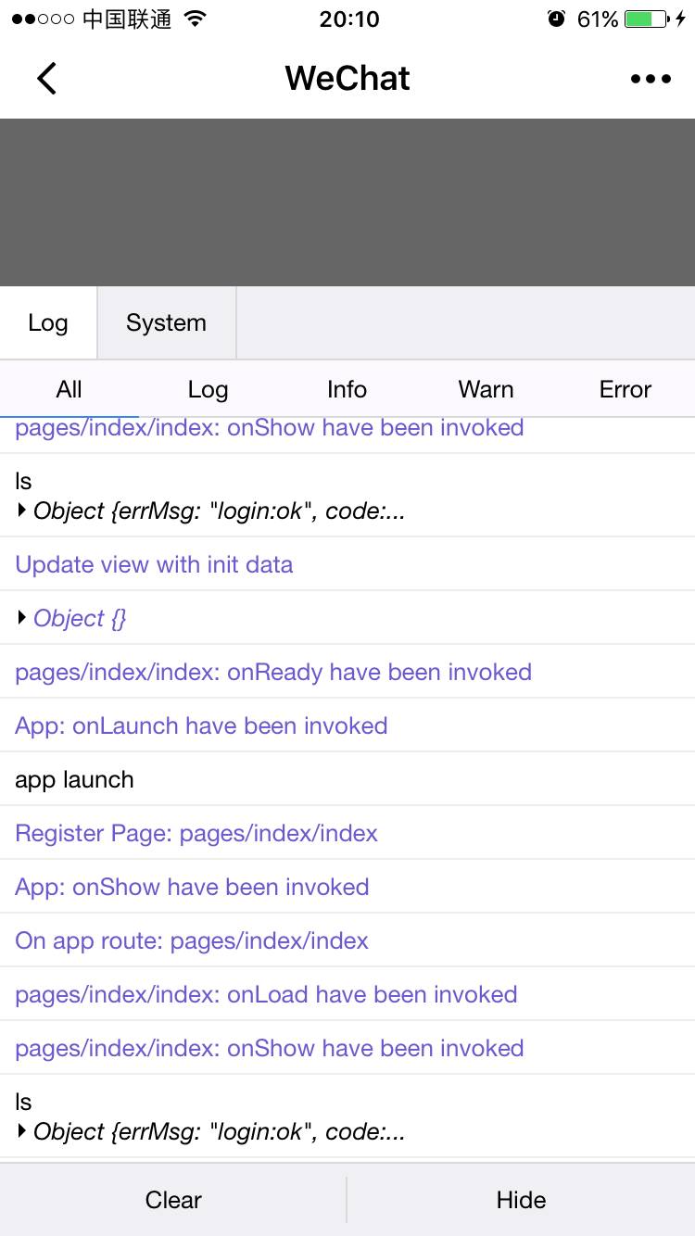Tap the Wi-Fi status icon

pos(195,19)
